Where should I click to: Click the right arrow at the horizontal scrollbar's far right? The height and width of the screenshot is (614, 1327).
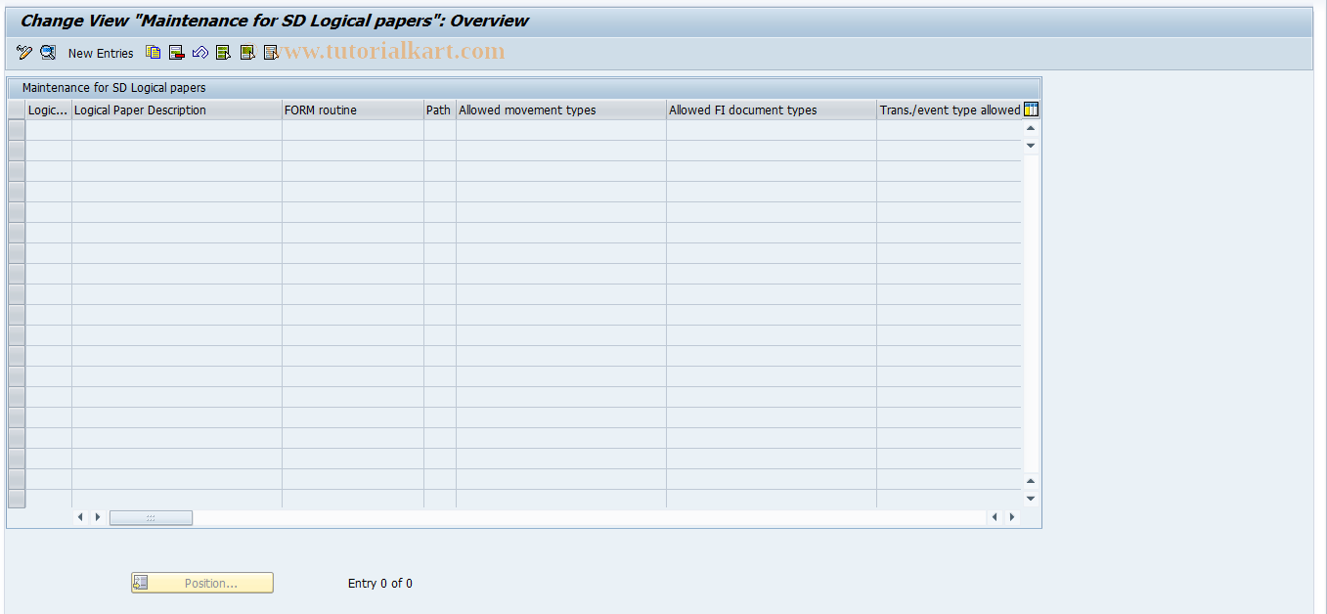[x=1012, y=517]
